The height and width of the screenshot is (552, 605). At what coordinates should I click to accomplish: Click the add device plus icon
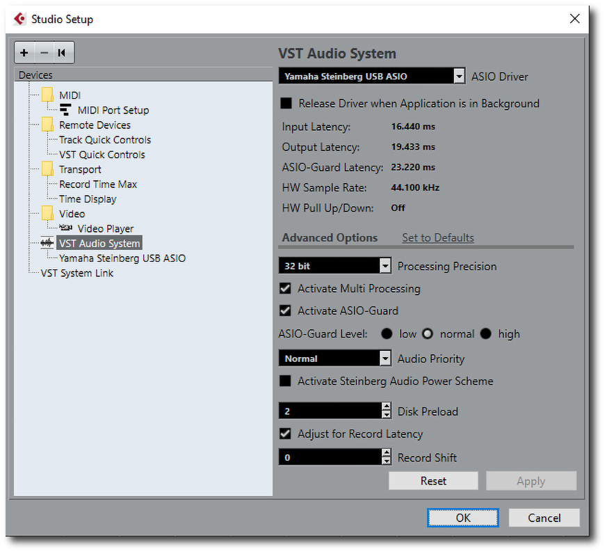pyautogui.click(x=24, y=52)
